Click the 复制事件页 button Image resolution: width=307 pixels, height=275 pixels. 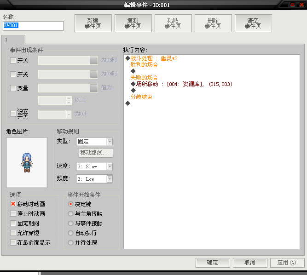133,23
